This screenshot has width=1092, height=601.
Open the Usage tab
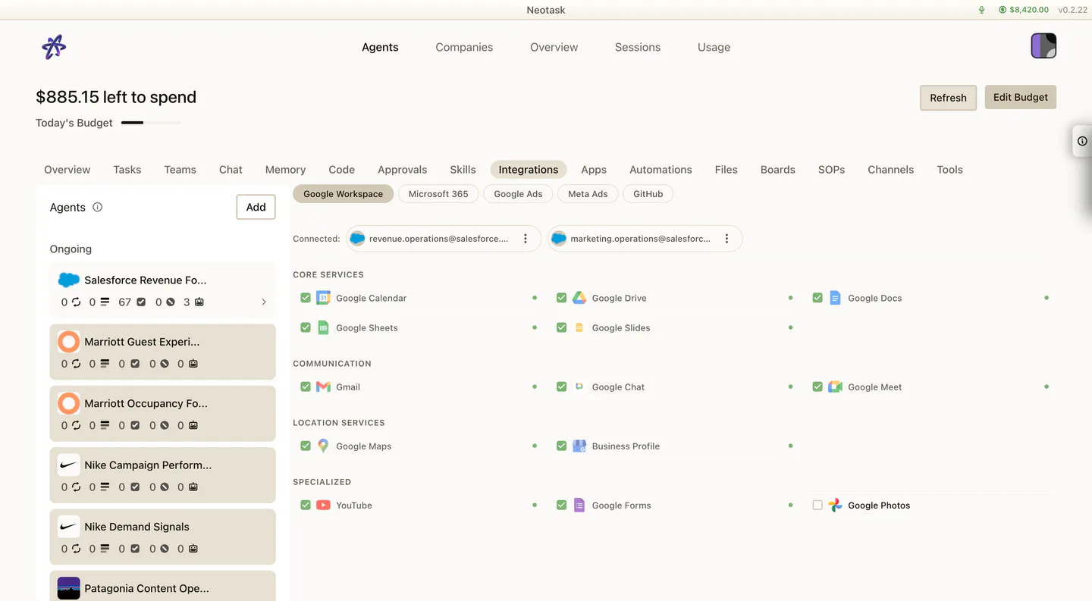(714, 47)
